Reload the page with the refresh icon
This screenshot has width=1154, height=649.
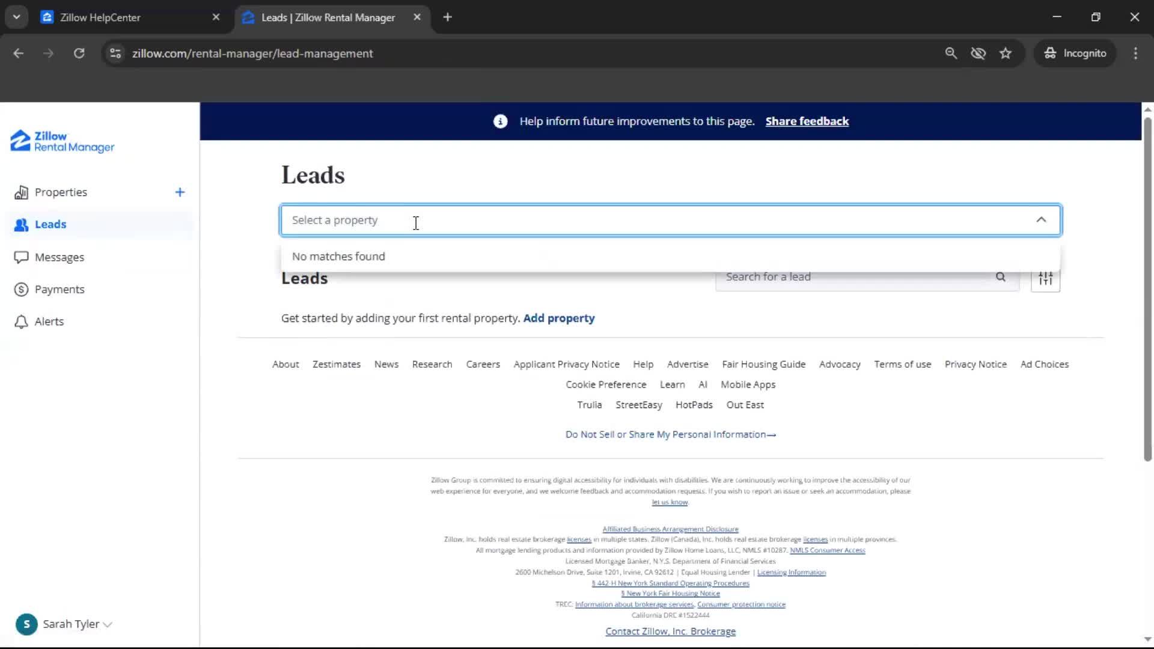pos(79,53)
